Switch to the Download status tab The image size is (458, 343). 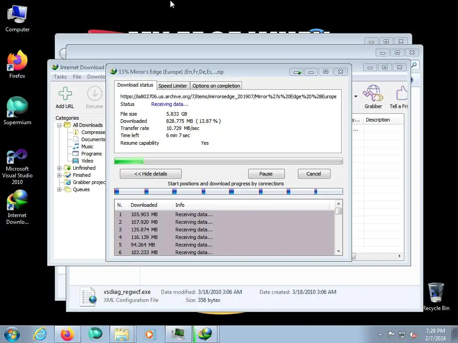pyautogui.click(x=135, y=85)
